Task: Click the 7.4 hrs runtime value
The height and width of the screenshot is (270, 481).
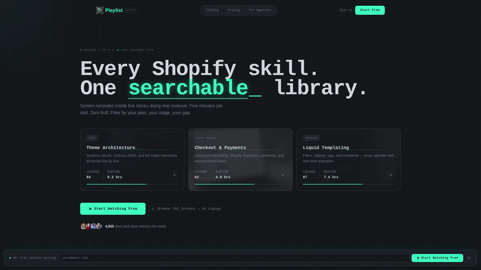Action: coord(331,177)
